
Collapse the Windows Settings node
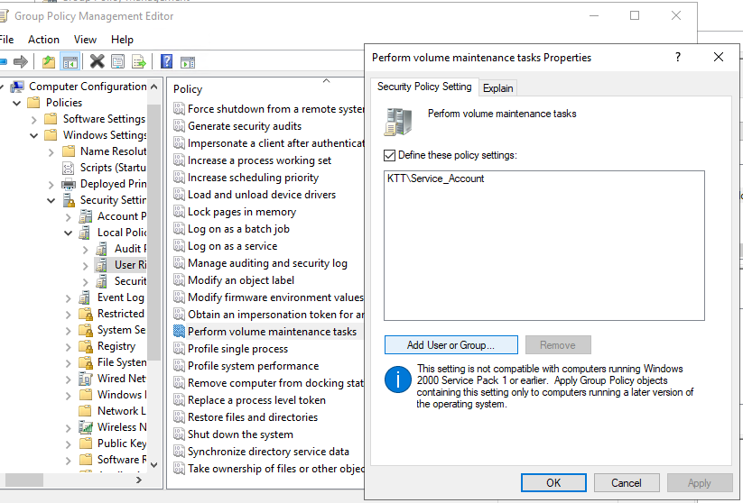[x=34, y=135]
